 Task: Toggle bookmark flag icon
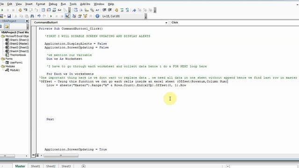tap(134, 10)
